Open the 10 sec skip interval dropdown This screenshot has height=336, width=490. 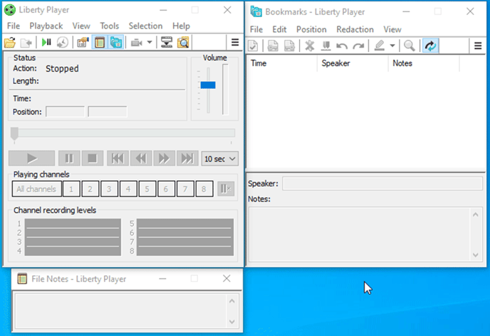tap(219, 159)
